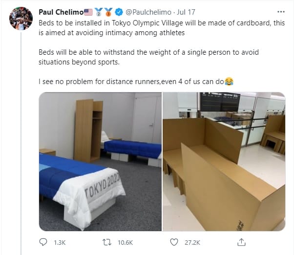Open the three-dot more options menu
Image resolution: width=294 pixels, height=255 pixels.
pyautogui.click(x=280, y=11)
